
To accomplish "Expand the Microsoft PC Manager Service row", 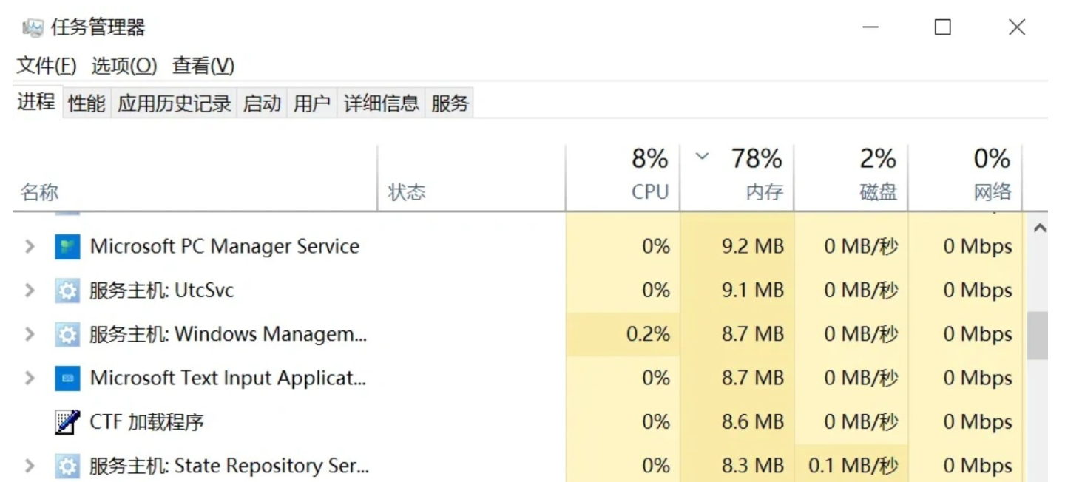I will [x=30, y=247].
